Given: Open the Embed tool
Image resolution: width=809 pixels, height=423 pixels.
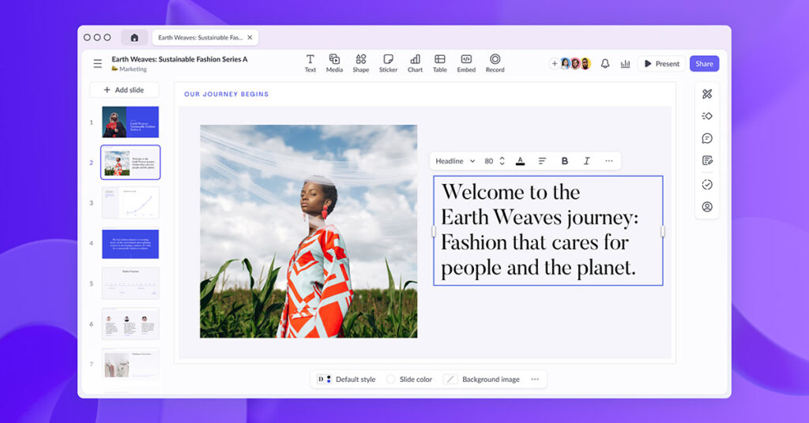Looking at the screenshot, I should 466,63.
